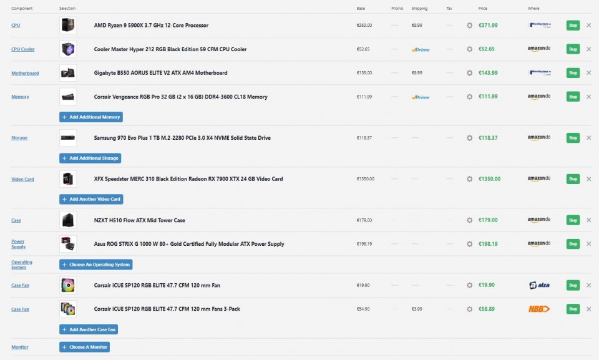This screenshot has width=599, height=360.
Task: Buy the AMD Ryzen 9 5900X
Action: pyautogui.click(x=573, y=25)
